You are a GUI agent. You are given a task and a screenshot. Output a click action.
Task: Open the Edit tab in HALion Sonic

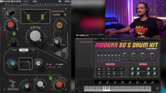coord(99,39)
